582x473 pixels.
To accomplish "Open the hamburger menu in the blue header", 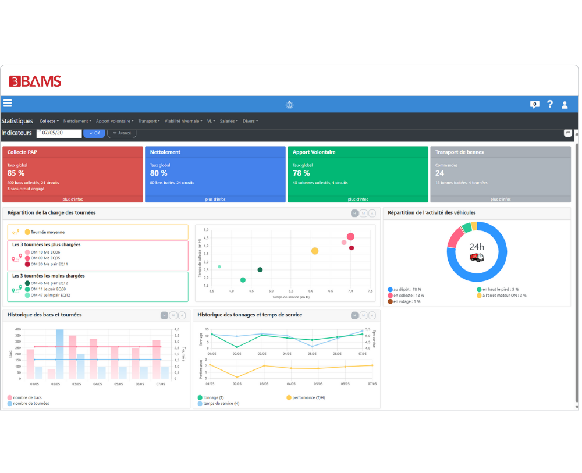I will coord(8,104).
